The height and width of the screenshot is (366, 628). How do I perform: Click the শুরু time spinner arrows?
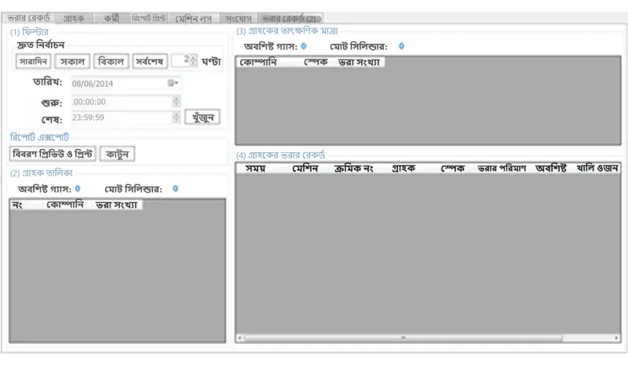(x=176, y=102)
